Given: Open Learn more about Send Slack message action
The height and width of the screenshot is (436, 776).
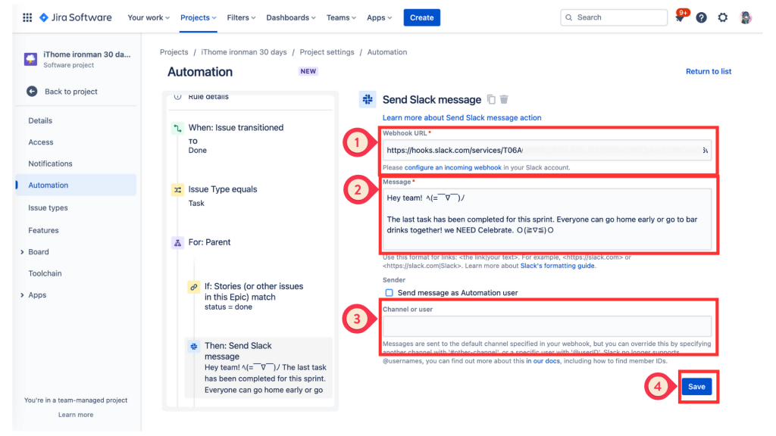Looking at the screenshot, I should 462,117.
